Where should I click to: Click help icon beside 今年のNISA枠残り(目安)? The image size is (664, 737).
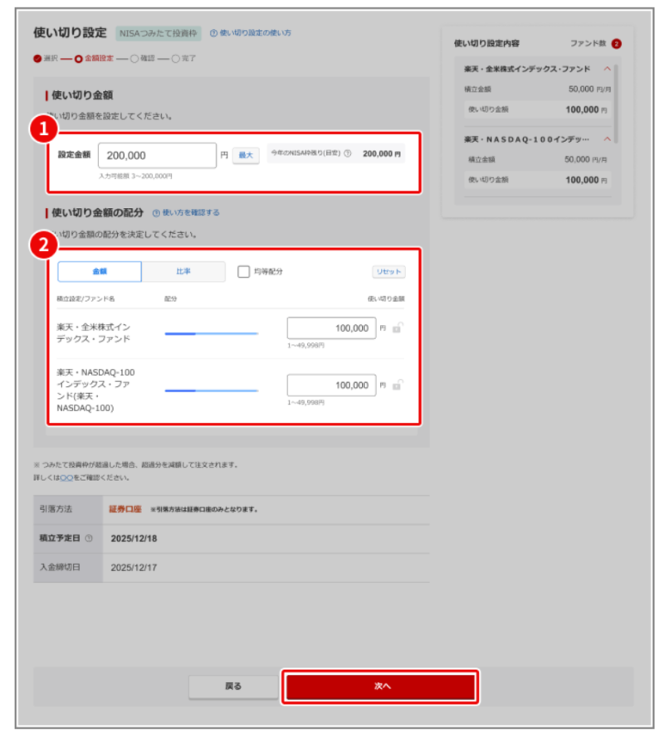347,153
